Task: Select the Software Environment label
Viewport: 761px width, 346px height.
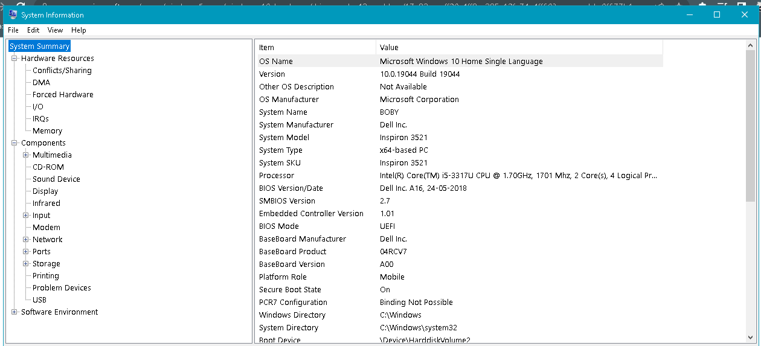Action: 59,312
